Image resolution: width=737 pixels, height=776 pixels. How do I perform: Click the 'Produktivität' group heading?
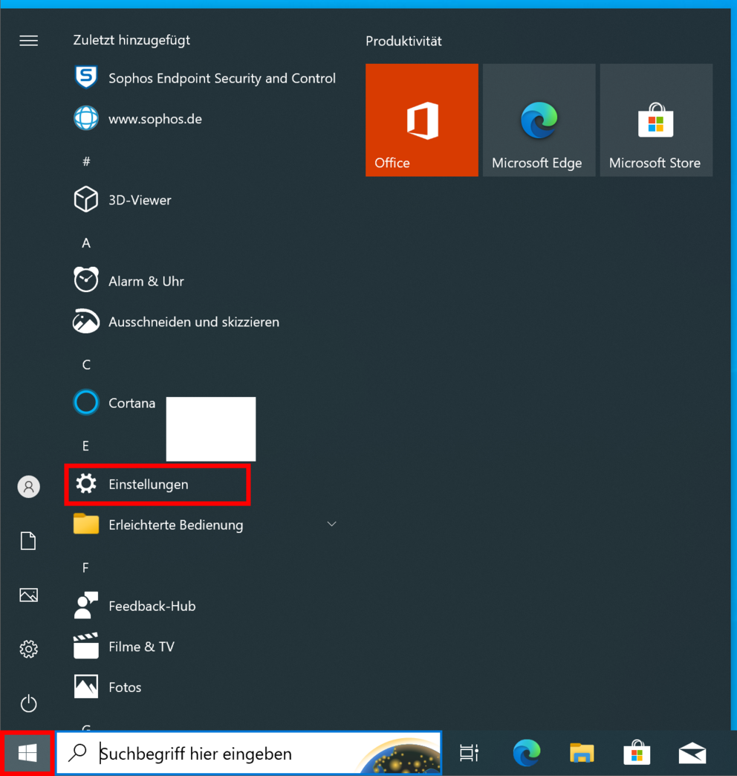point(403,41)
